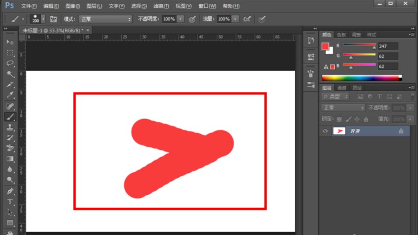Toggle airbrush mode in options bar
This screenshot has width=418, height=235.
pyautogui.click(x=247, y=19)
